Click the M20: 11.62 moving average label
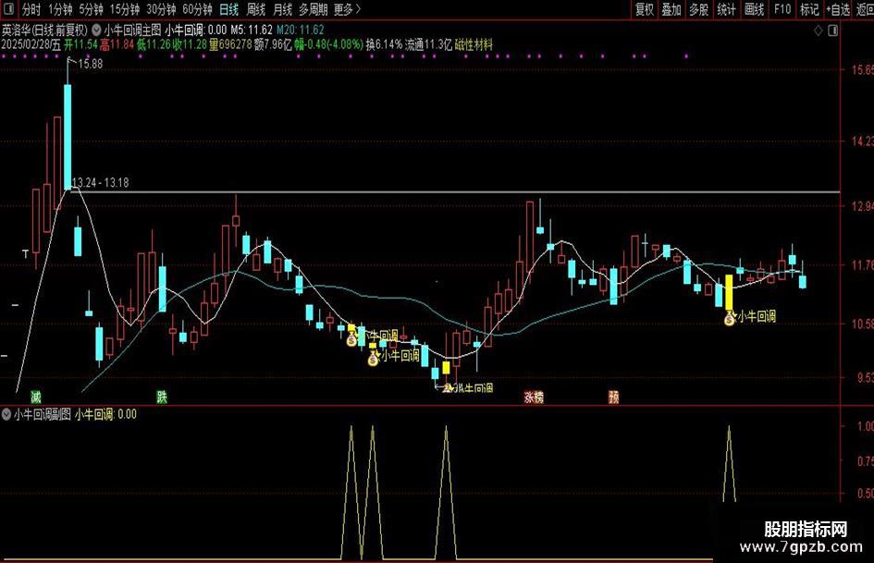874x563 pixels. pos(301,31)
